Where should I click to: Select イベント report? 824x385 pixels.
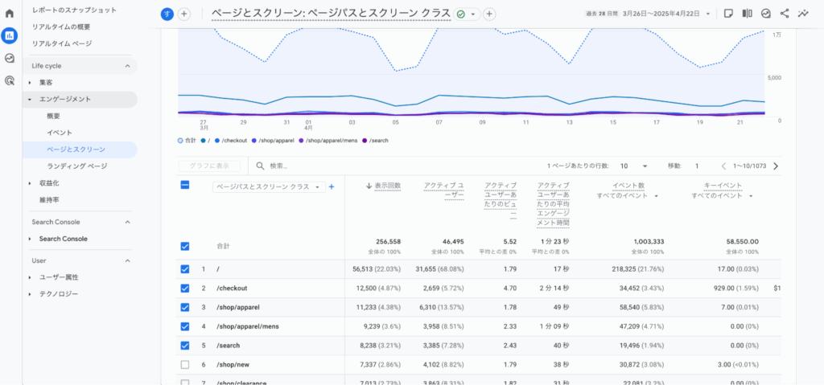pos(60,133)
